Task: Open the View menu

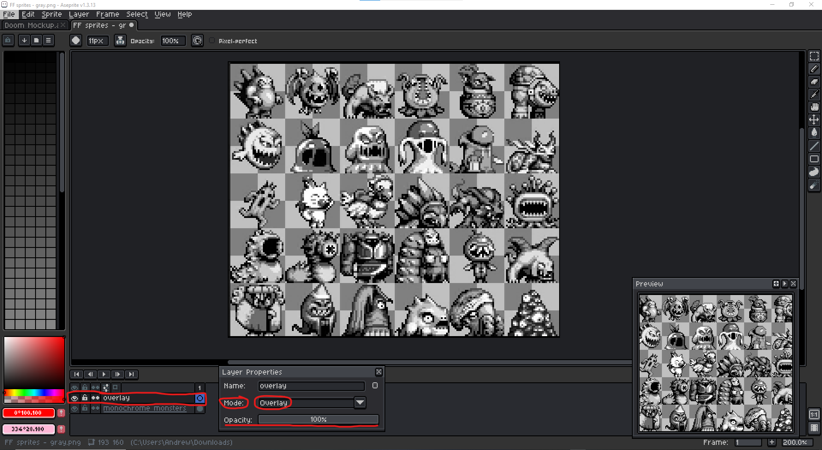Action: coord(162,14)
